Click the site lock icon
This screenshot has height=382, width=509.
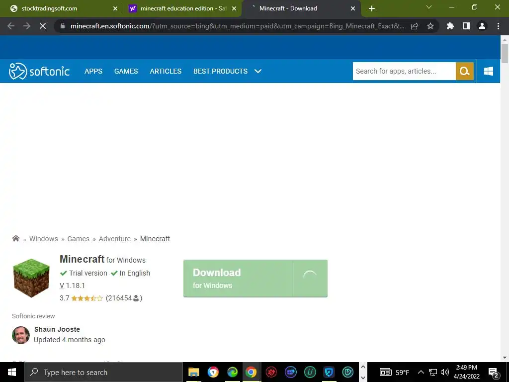63,26
